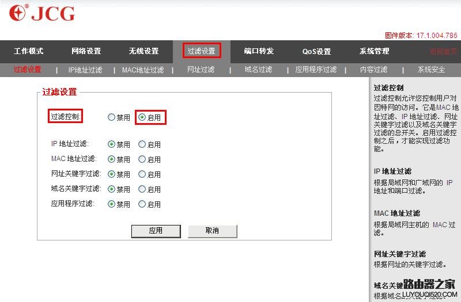Image resolution: width=461 pixels, height=302 pixels.
Task: Select 禁用 for 域名关键字过滤
Action: click(x=111, y=189)
